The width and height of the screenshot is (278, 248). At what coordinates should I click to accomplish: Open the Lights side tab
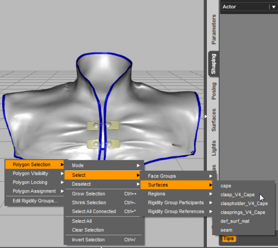(x=214, y=148)
